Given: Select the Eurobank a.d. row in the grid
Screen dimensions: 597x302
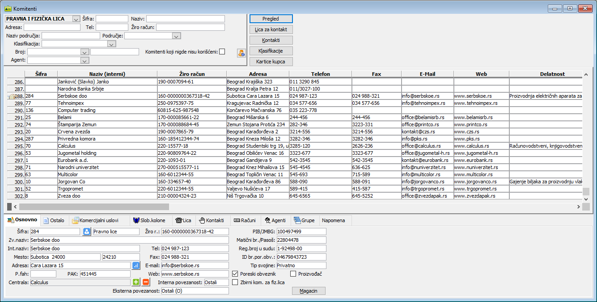Looking at the screenshot, I should 107,160.
